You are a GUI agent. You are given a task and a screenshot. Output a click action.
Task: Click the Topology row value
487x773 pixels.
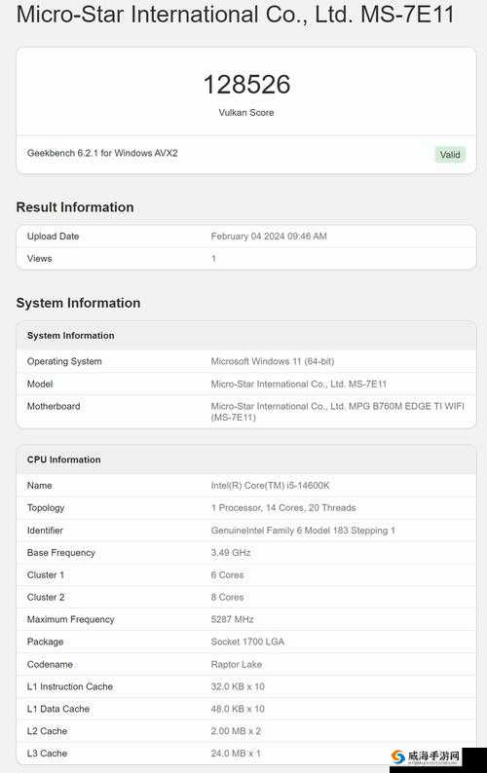click(x=283, y=508)
